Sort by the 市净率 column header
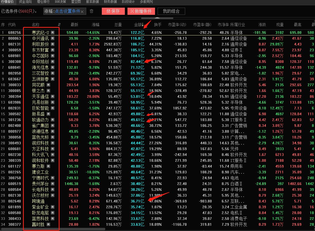Image resolution: width=315 pixels, height=231 pixels. point(223,25)
